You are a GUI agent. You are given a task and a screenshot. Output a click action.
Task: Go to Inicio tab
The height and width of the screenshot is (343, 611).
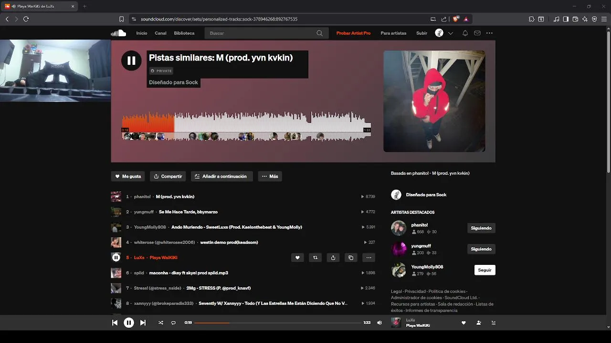tap(142, 33)
